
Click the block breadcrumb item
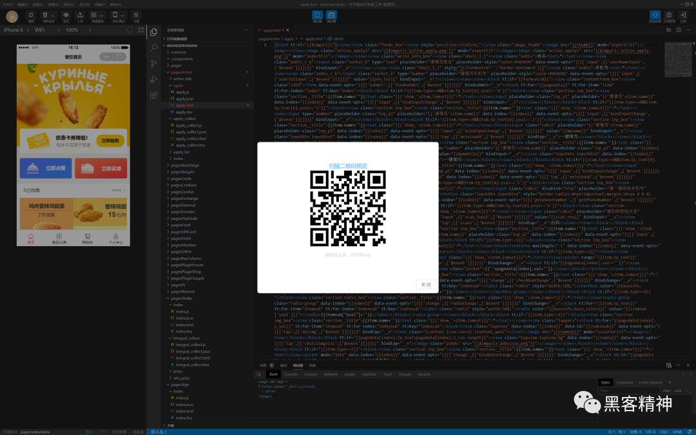(339, 39)
